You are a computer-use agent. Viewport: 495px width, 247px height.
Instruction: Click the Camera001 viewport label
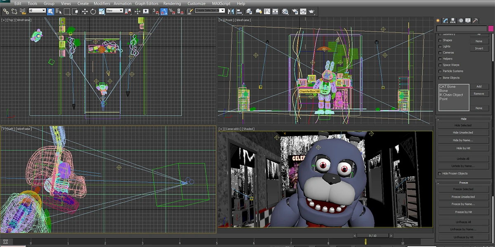(232, 128)
